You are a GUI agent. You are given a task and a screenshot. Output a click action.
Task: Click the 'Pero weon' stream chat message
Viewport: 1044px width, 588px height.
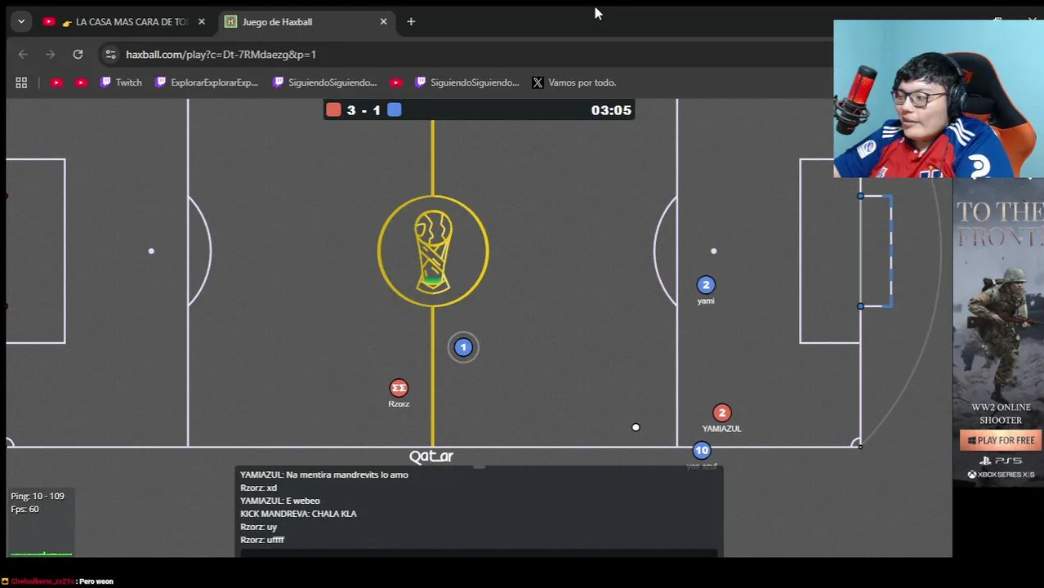(96, 581)
